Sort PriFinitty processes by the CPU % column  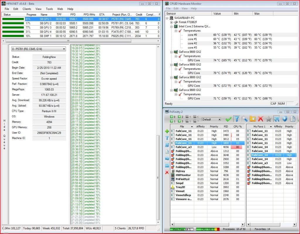(x=238, y=127)
